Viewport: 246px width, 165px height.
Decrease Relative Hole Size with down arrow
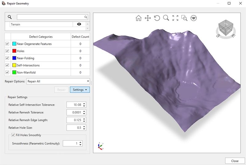(84, 129)
